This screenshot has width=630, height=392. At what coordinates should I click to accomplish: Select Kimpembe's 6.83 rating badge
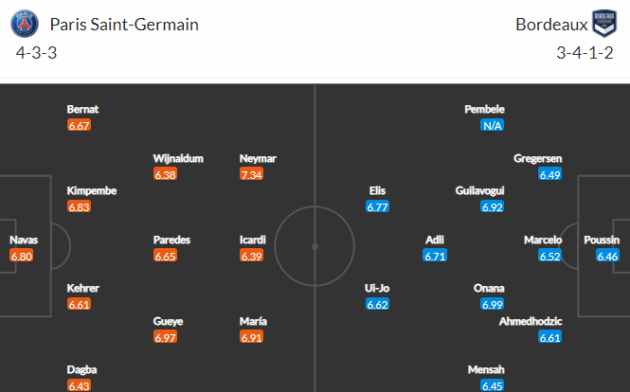click(80, 206)
